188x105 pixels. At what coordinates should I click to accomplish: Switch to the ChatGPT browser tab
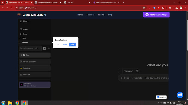pos(77,2)
